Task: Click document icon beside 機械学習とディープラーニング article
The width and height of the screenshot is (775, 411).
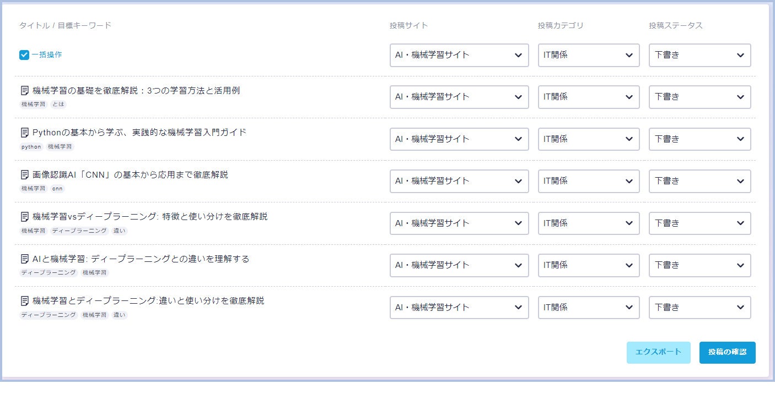Action: coord(24,301)
